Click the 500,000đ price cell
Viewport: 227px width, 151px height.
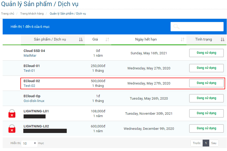tap(98, 81)
